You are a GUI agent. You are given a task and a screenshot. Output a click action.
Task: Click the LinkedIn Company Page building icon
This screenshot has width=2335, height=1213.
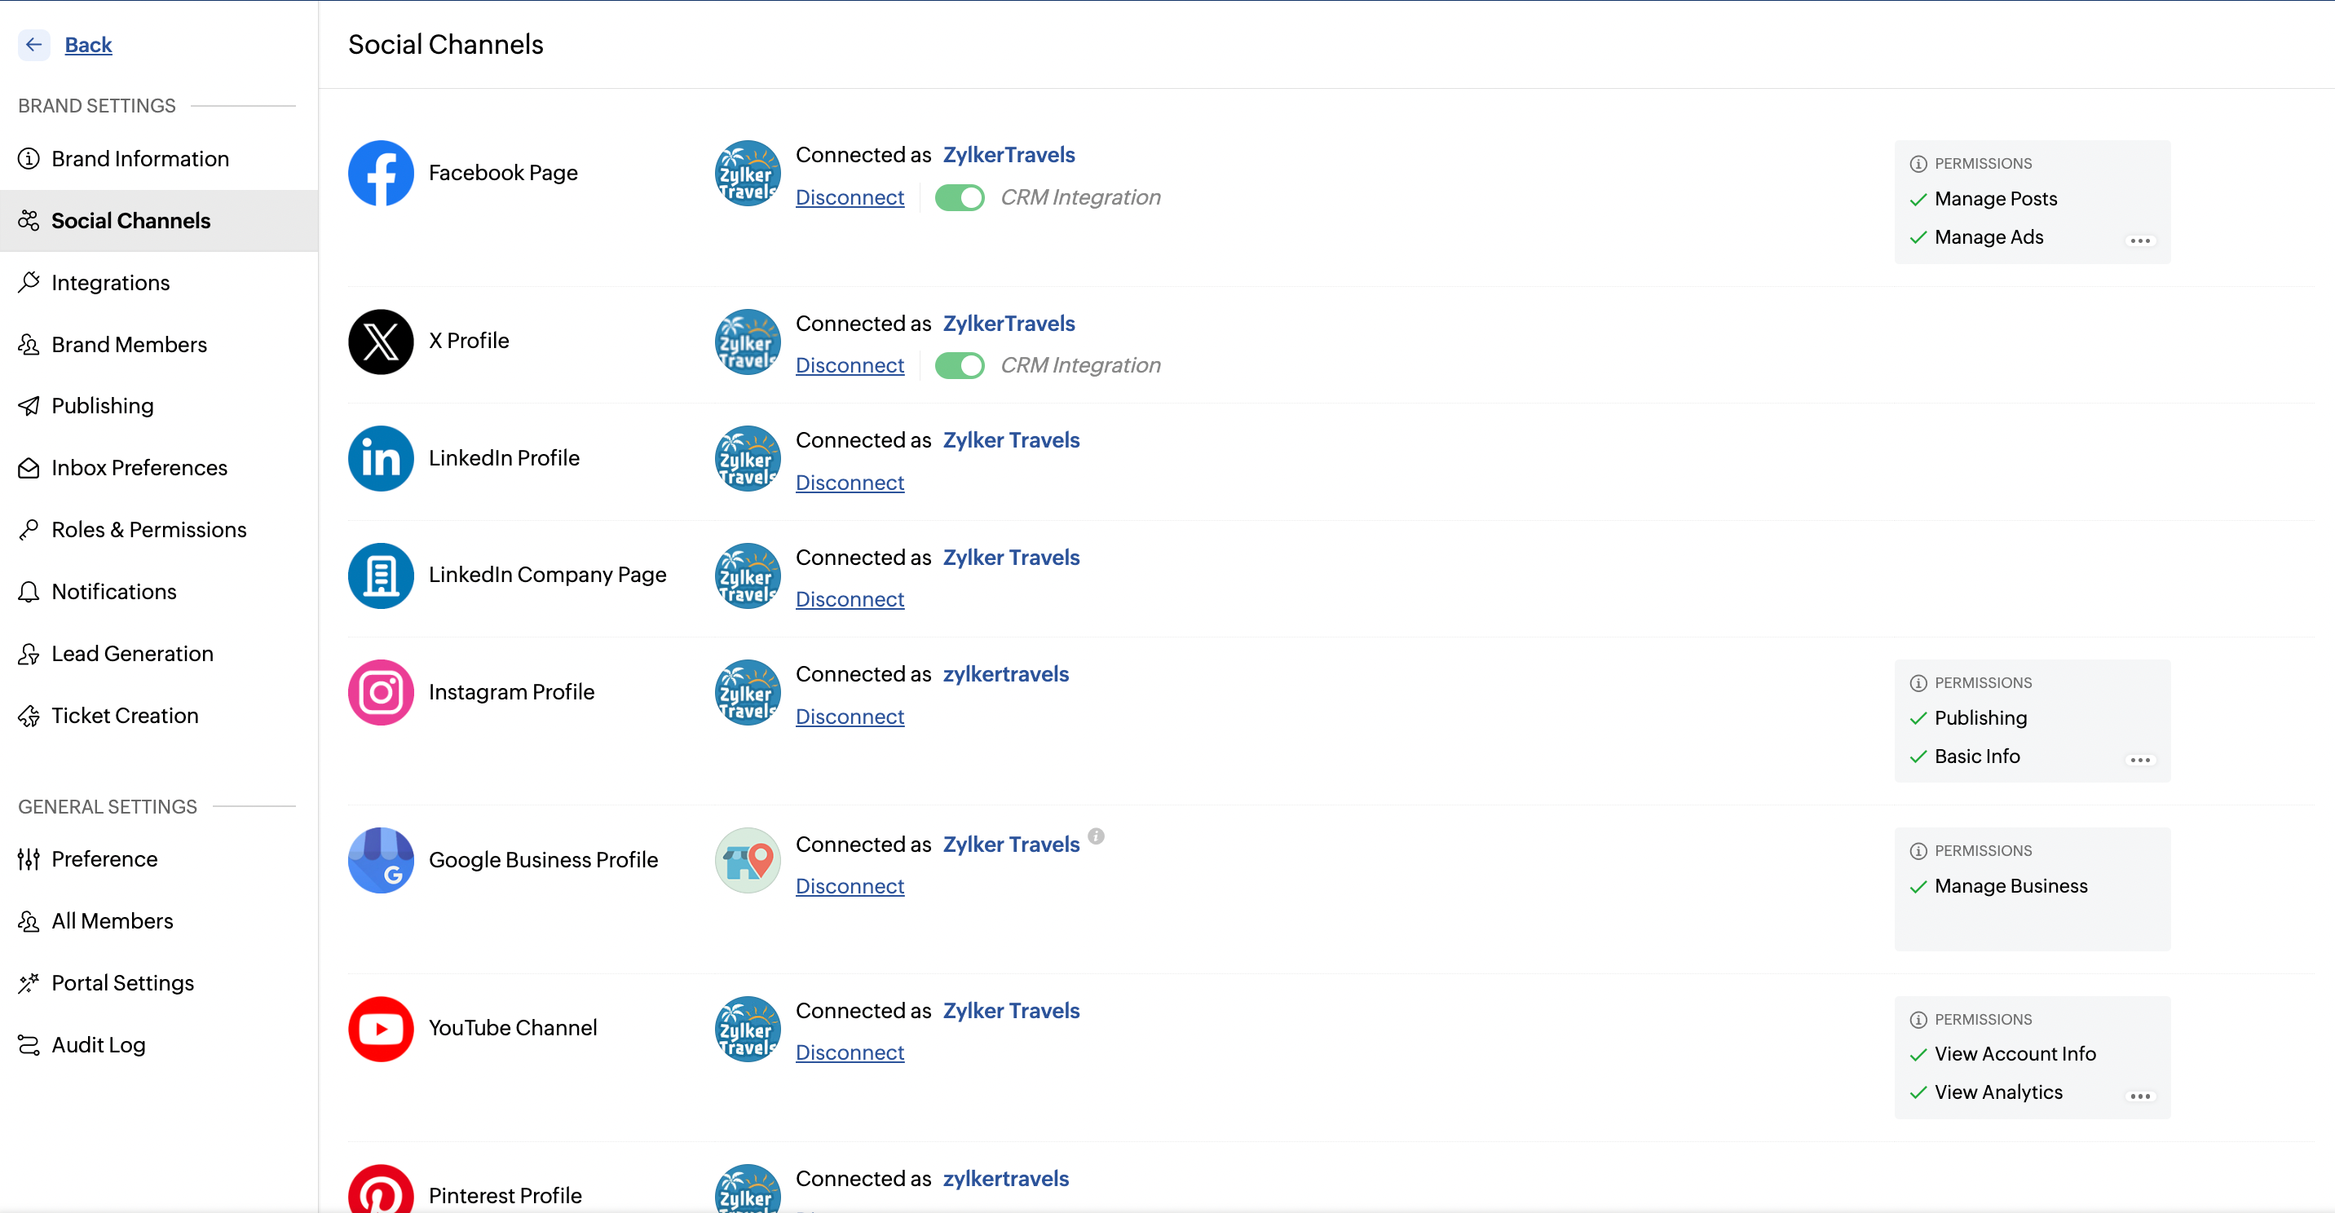coord(381,575)
